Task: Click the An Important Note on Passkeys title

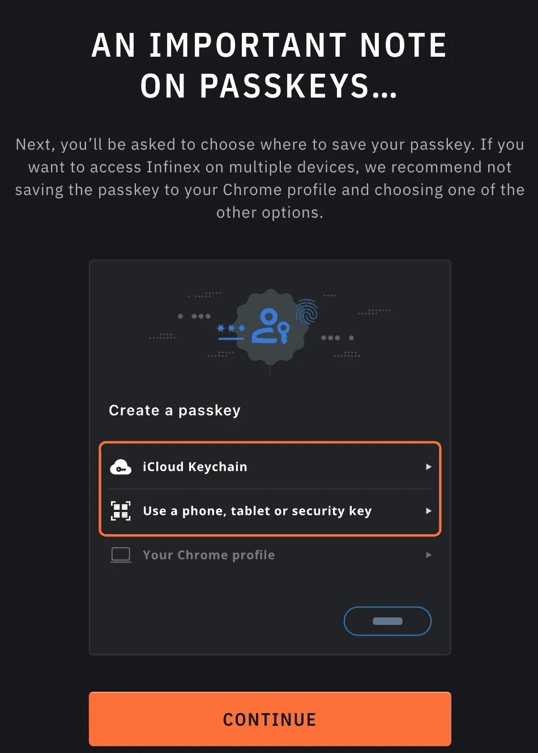Action: (x=269, y=66)
